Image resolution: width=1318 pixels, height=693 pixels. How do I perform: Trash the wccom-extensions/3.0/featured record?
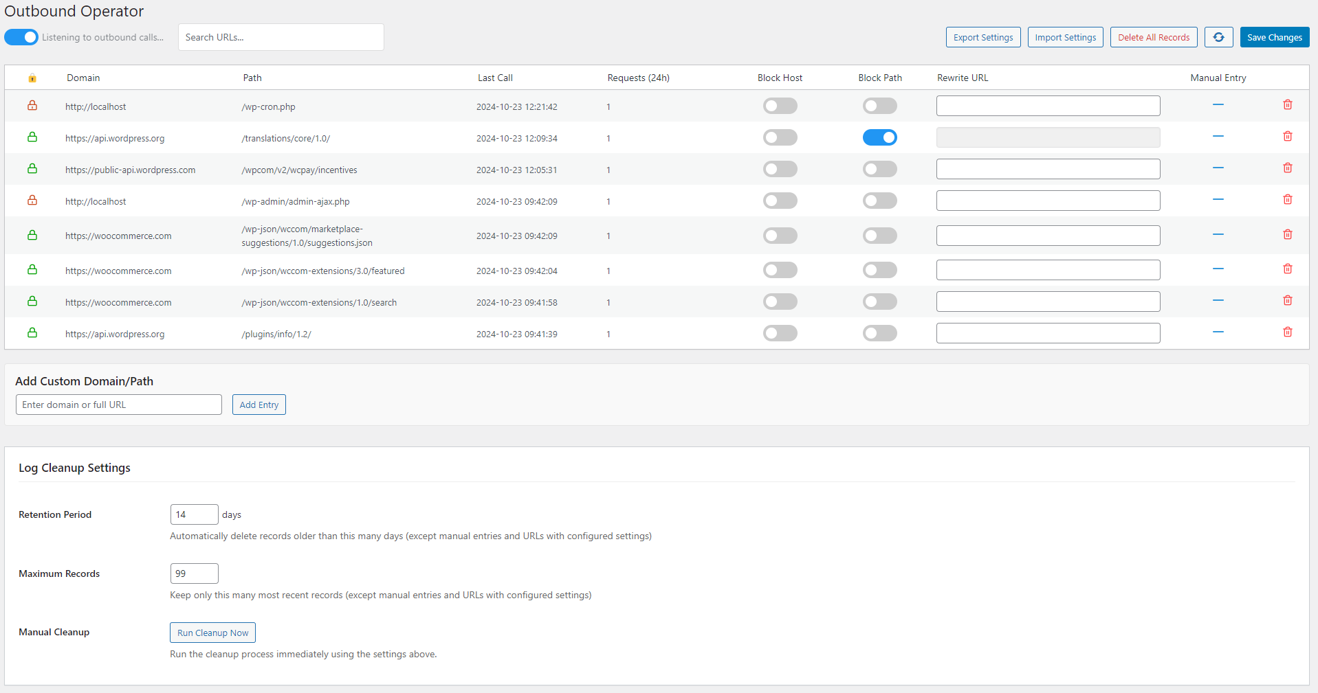[x=1288, y=269]
